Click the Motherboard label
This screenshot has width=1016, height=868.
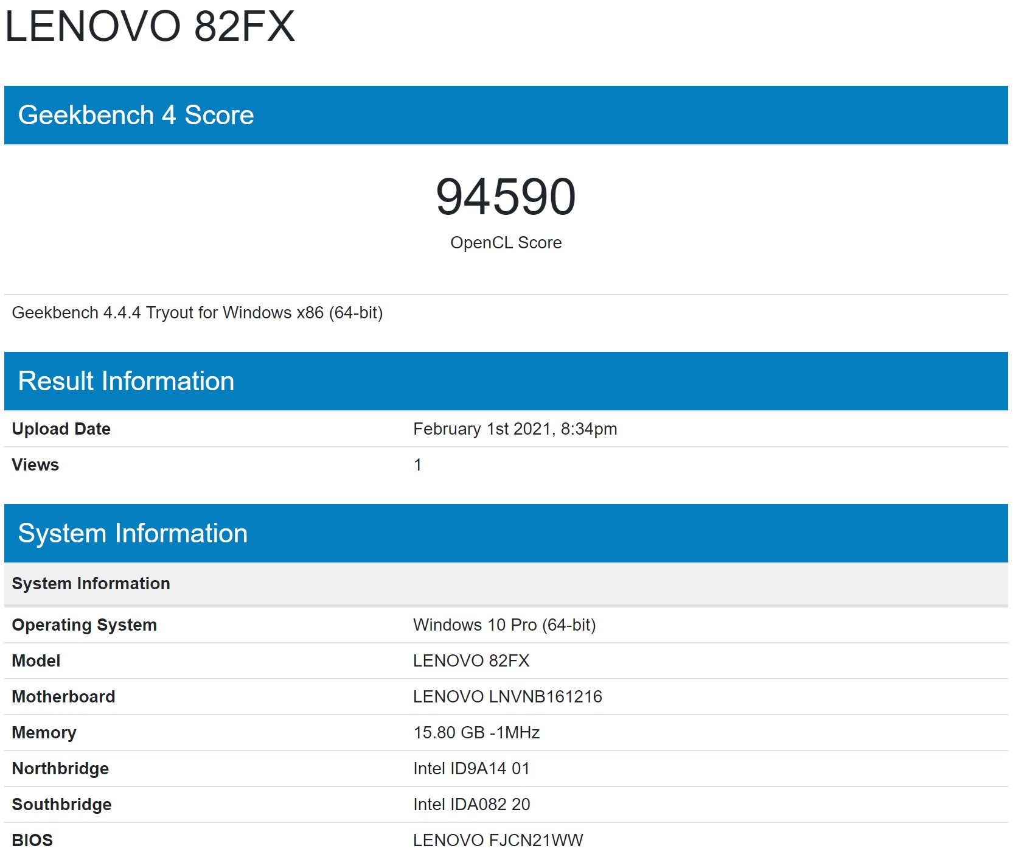63,696
